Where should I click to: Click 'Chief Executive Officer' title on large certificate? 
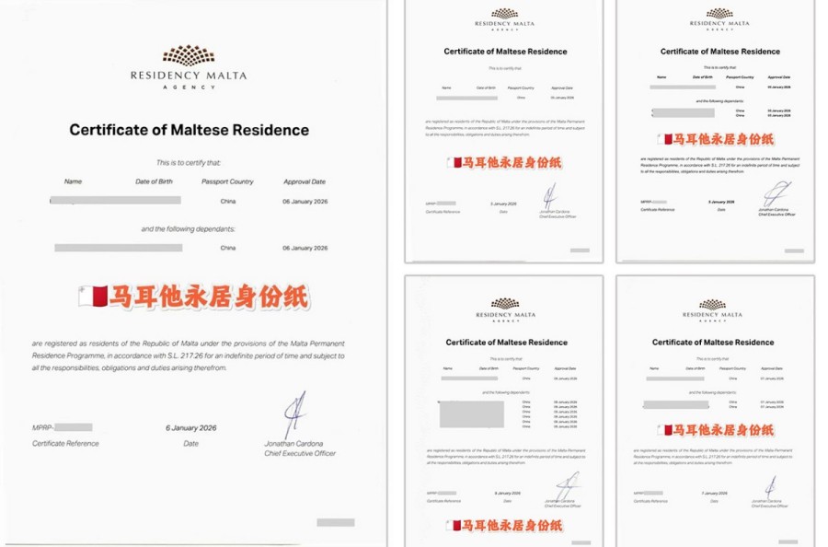300,453
